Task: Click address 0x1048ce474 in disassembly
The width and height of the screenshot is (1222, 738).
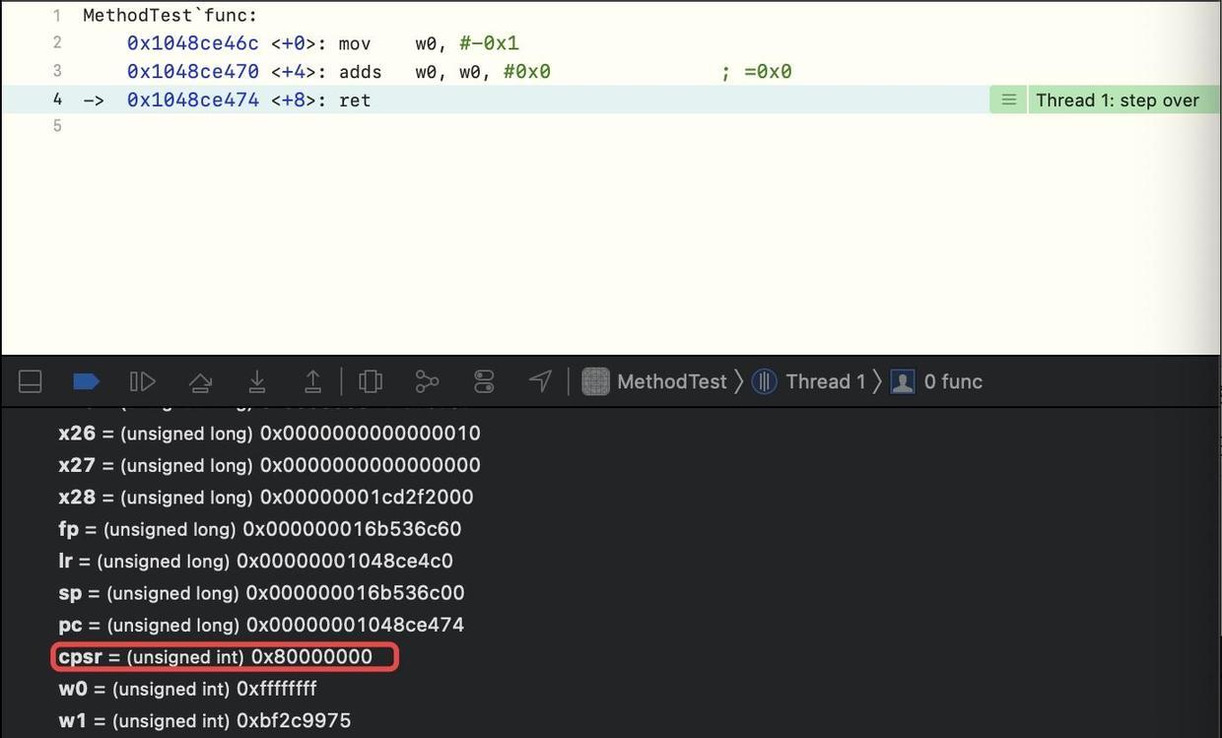Action: point(193,100)
